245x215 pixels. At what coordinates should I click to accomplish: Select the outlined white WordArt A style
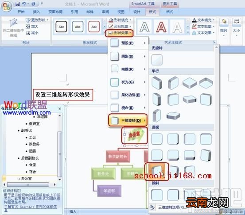pyautogui.click(x=144, y=27)
